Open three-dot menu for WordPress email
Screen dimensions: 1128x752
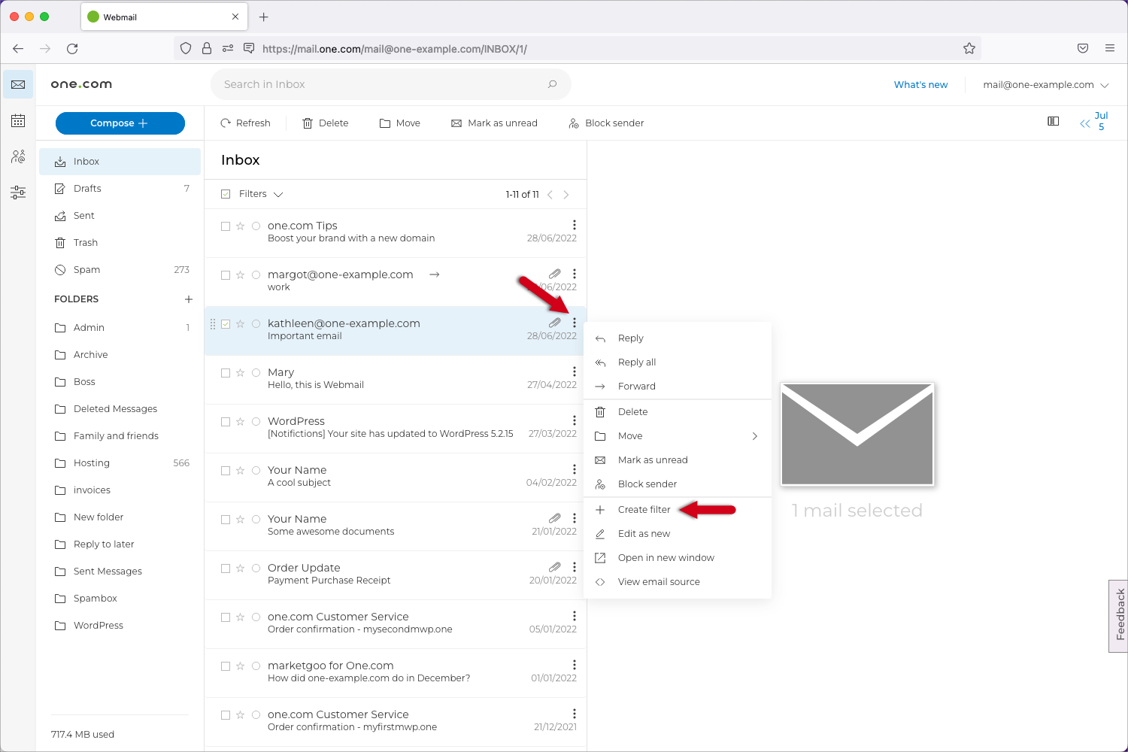(x=575, y=420)
